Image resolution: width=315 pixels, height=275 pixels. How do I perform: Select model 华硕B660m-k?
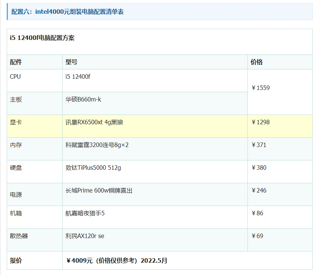83,99
